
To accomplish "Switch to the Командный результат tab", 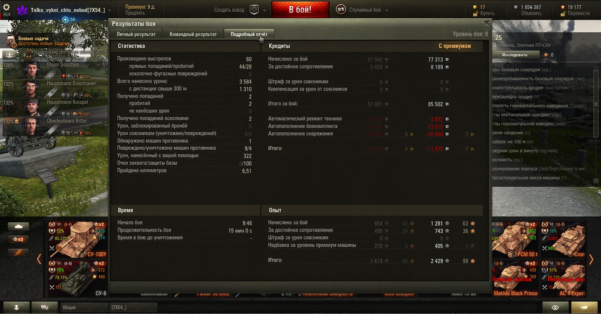I will coord(193,34).
